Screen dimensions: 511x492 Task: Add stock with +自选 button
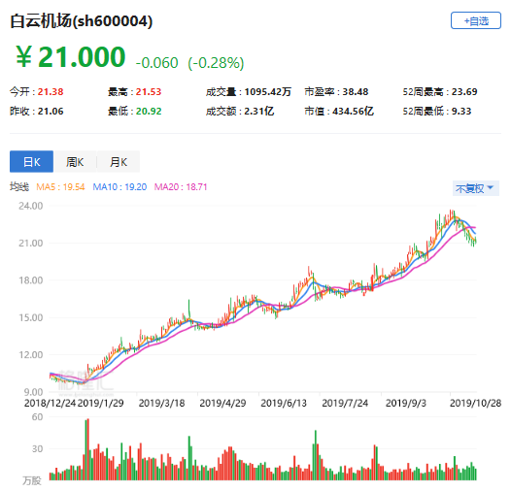pyautogui.click(x=475, y=20)
